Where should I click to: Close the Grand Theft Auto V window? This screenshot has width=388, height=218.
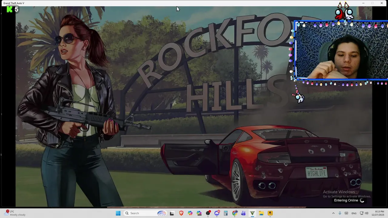tap(382, 3)
